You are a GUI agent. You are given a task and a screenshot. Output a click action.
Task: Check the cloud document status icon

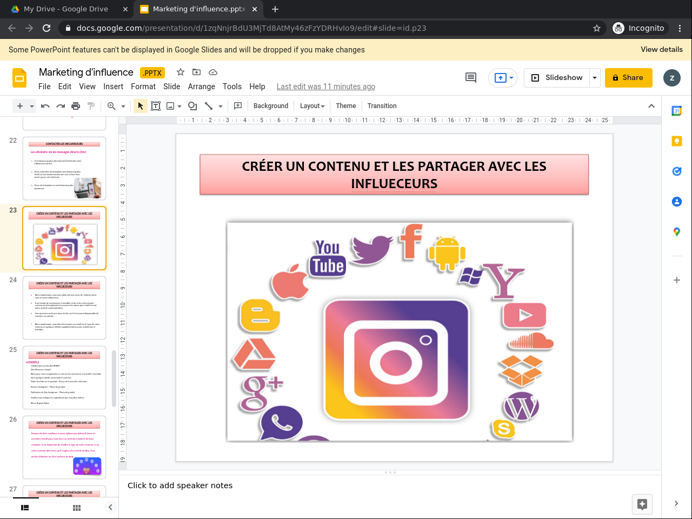coord(213,72)
